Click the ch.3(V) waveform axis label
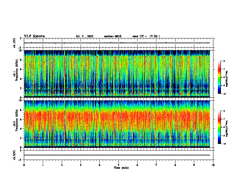This screenshot has width=240, height=185. pyautogui.click(x=14, y=155)
